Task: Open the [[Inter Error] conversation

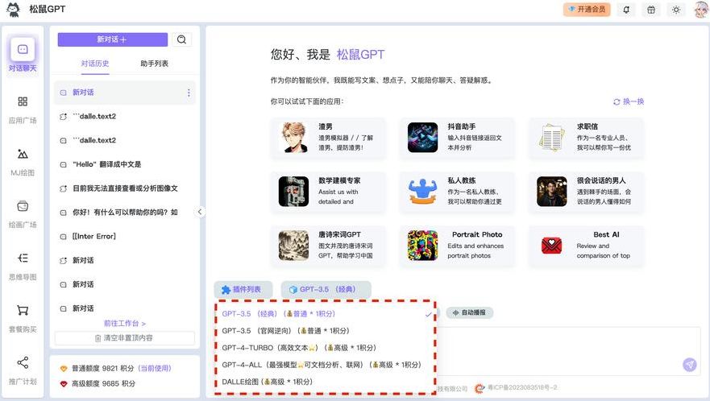Action: click(125, 236)
